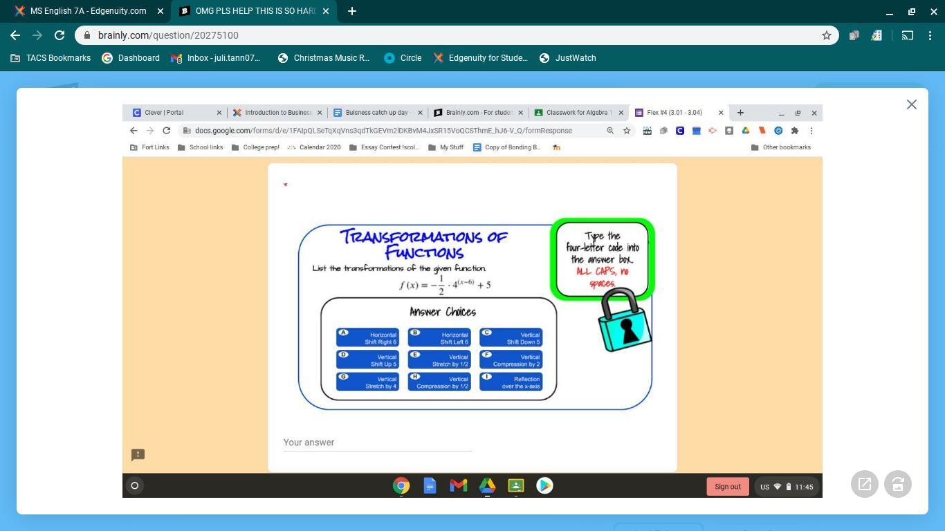Close the OMG PLS HELP Brainly tab
This screenshot has width=945, height=531.
(x=326, y=11)
